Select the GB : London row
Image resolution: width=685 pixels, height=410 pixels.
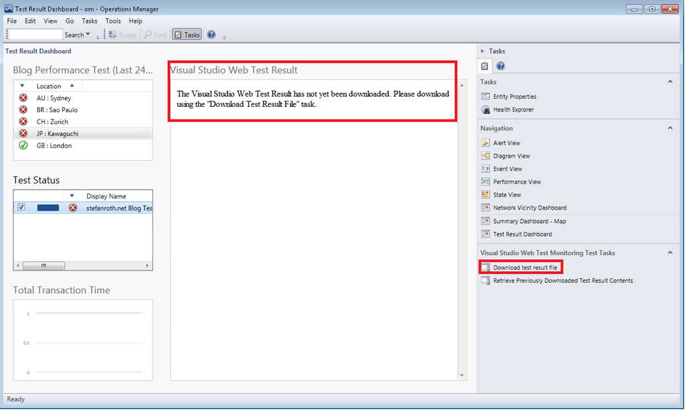click(x=83, y=146)
